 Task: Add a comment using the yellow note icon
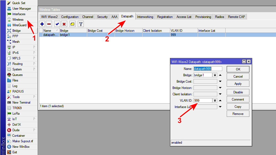point(72,24)
